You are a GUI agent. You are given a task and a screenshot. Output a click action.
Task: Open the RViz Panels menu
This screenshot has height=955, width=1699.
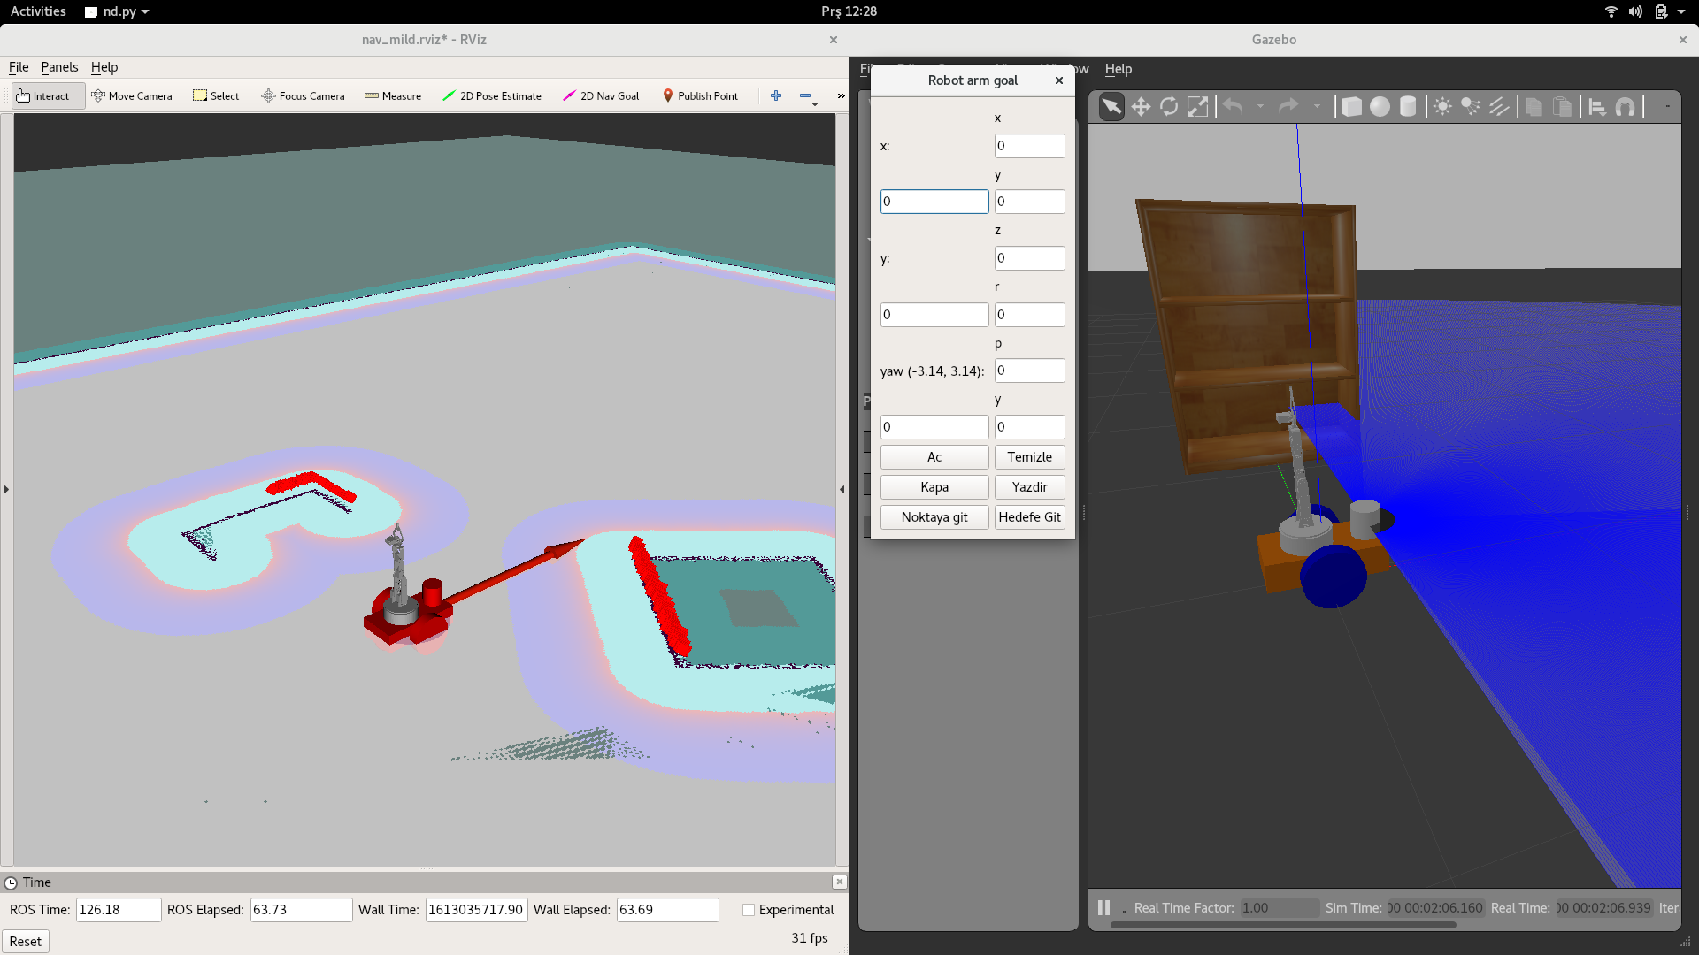click(x=59, y=67)
